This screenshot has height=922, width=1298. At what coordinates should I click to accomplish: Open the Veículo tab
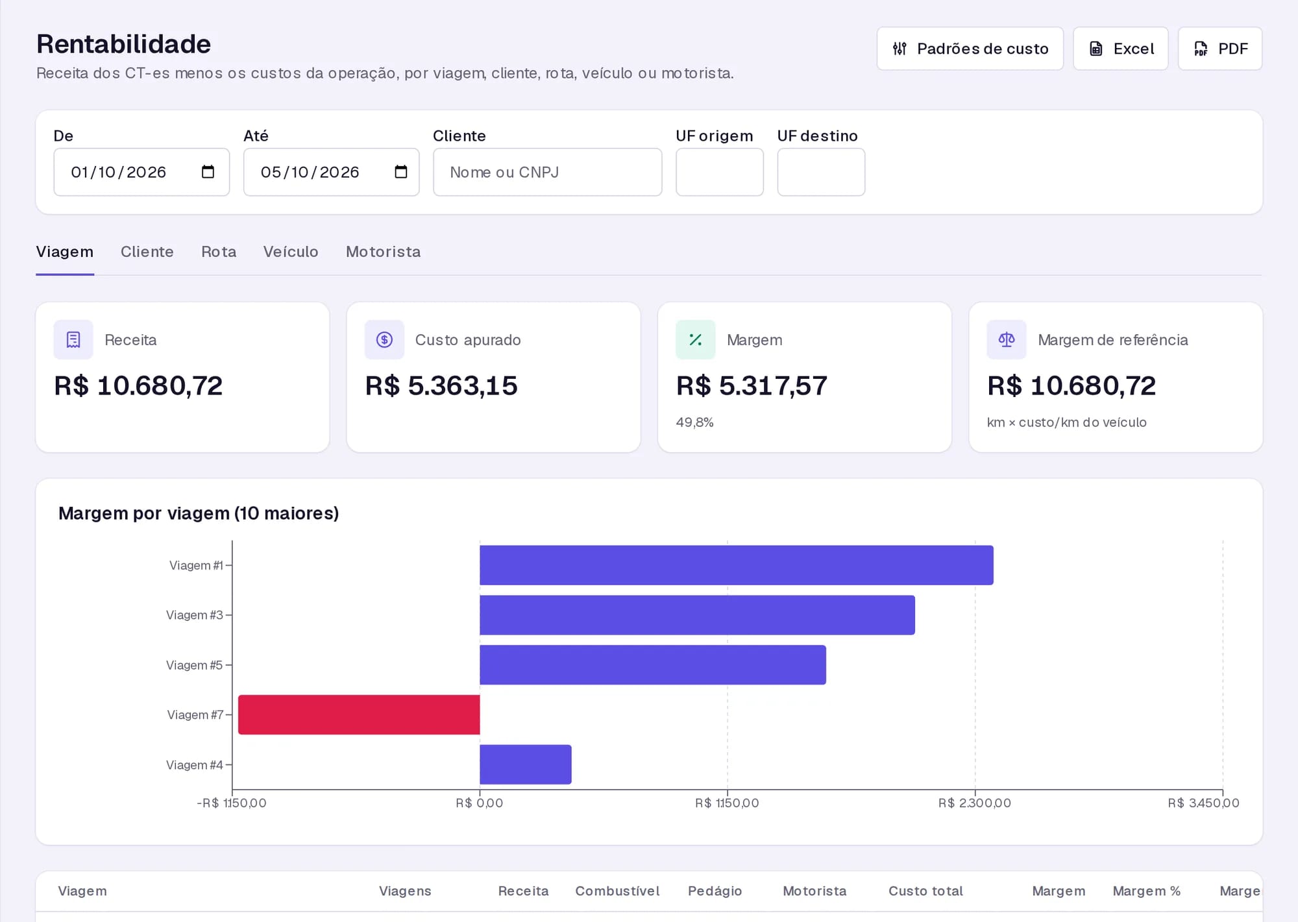point(291,252)
